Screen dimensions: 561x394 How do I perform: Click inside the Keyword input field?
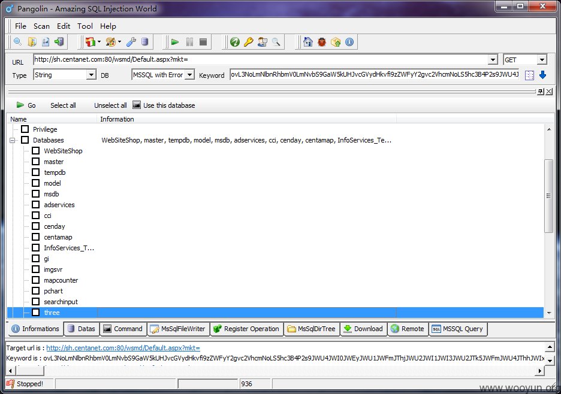click(374, 74)
